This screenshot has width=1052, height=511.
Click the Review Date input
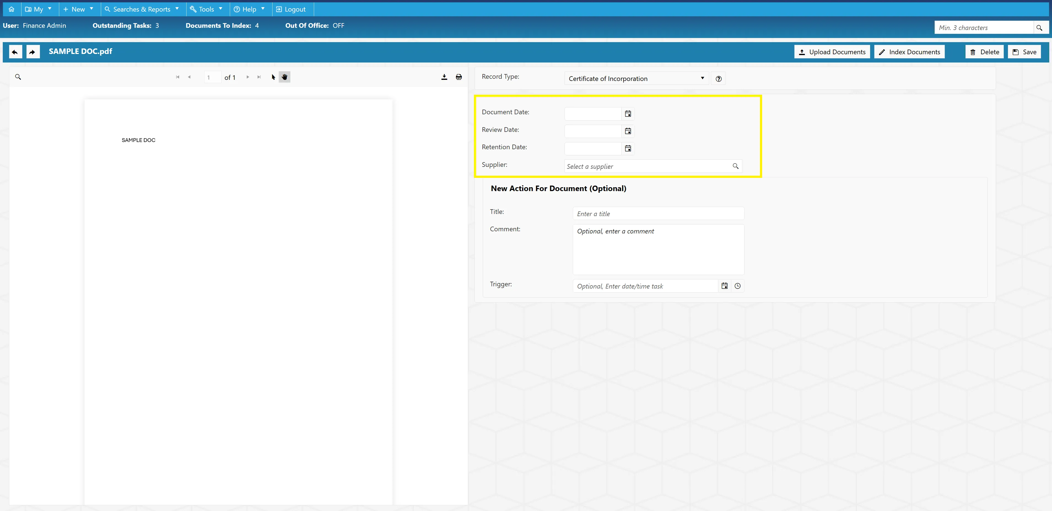[x=593, y=131]
